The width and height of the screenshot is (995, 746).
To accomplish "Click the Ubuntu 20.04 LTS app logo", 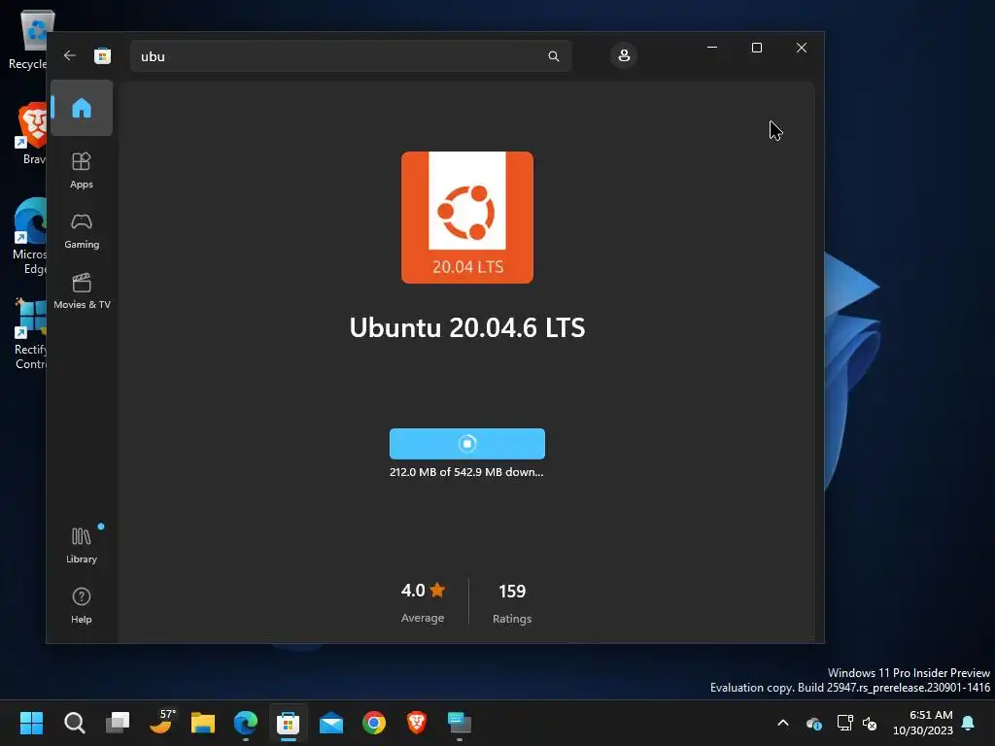I will click(467, 218).
